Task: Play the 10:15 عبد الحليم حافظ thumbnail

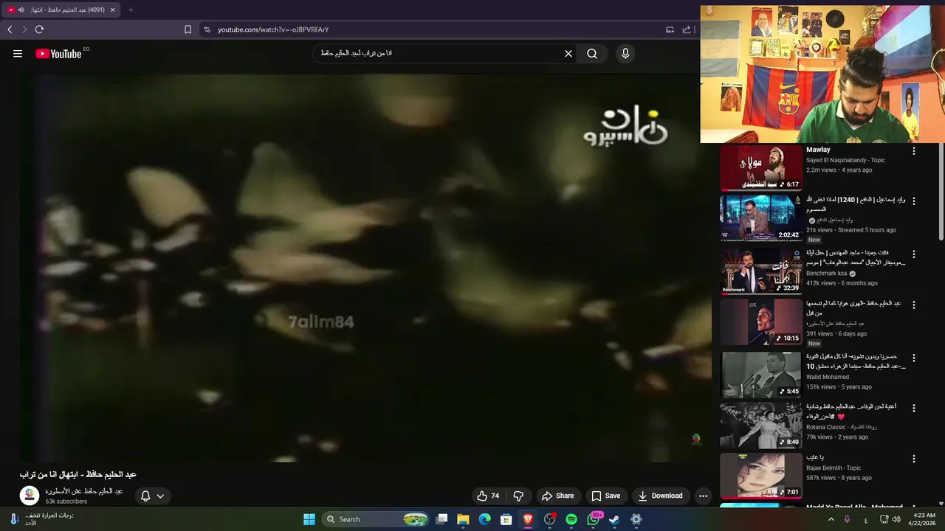Action: point(761,322)
